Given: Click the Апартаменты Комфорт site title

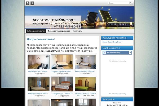Looking at the screenshot, I should coord(54,20).
